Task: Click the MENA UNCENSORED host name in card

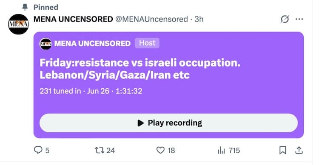Action: 92,43
